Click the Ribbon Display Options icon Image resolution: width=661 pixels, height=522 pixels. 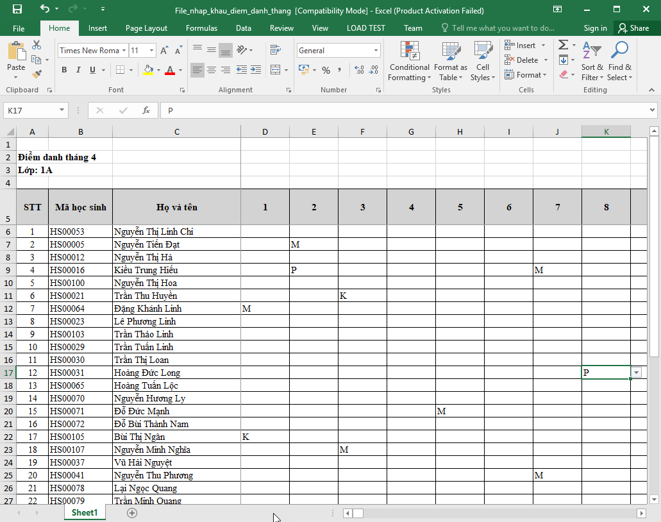point(557,9)
